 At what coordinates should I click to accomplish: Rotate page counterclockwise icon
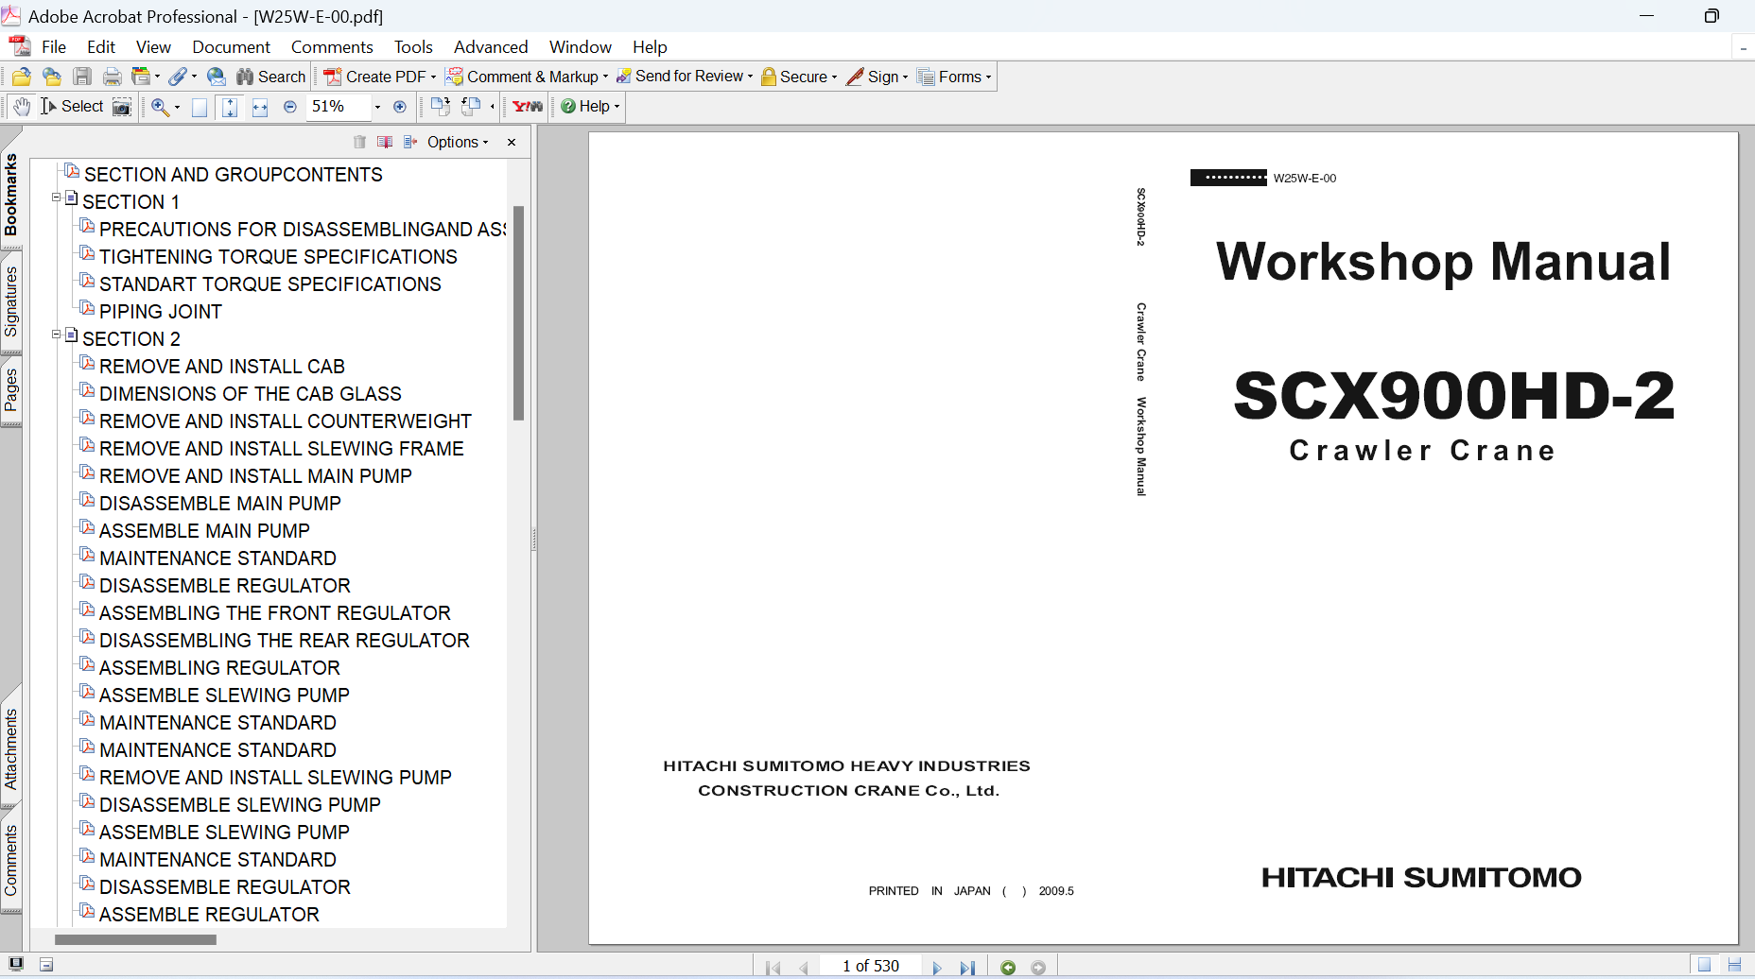471,107
